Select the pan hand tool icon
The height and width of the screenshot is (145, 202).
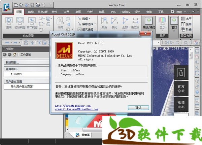click(41, 30)
